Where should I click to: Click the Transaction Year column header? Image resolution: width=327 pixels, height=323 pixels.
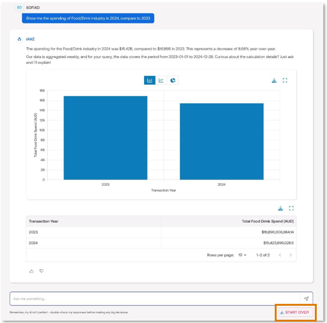click(44, 221)
